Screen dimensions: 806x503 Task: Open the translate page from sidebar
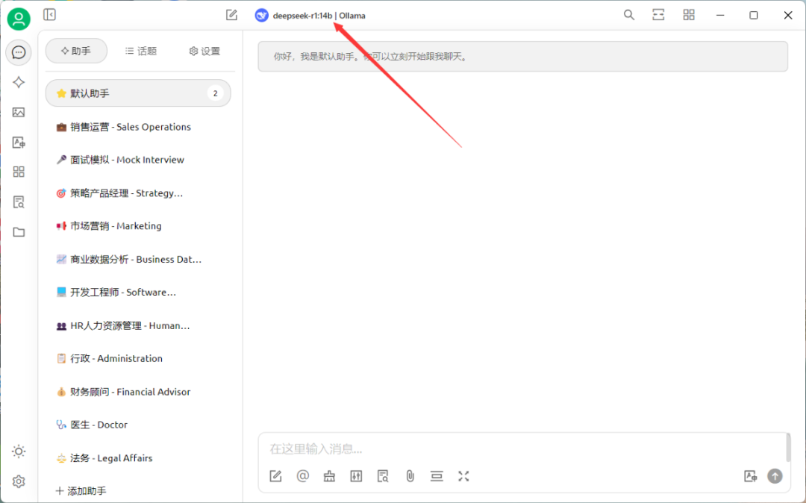click(19, 143)
